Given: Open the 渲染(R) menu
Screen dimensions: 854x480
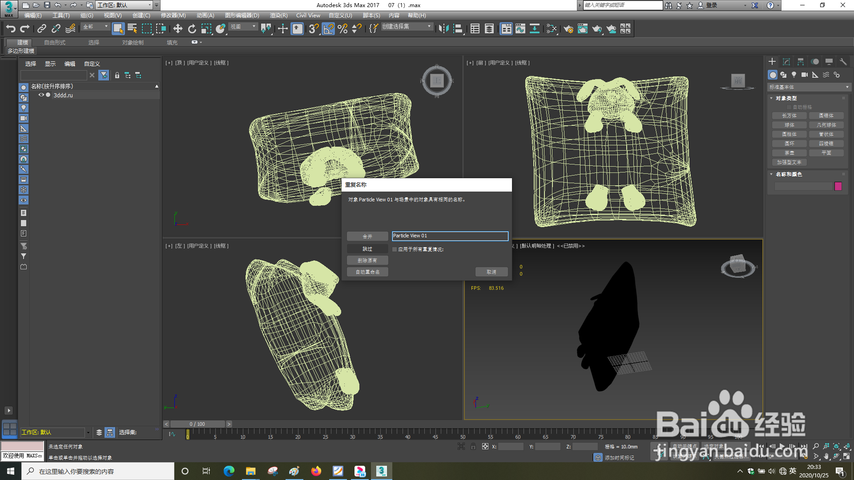Looking at the screenshot, I should 278,16.
